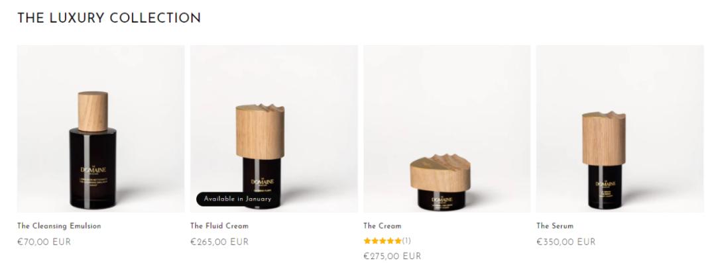Click the wooden lid of The Cream jar
This screenshot has height=263, width=716.
pos(440,173)
